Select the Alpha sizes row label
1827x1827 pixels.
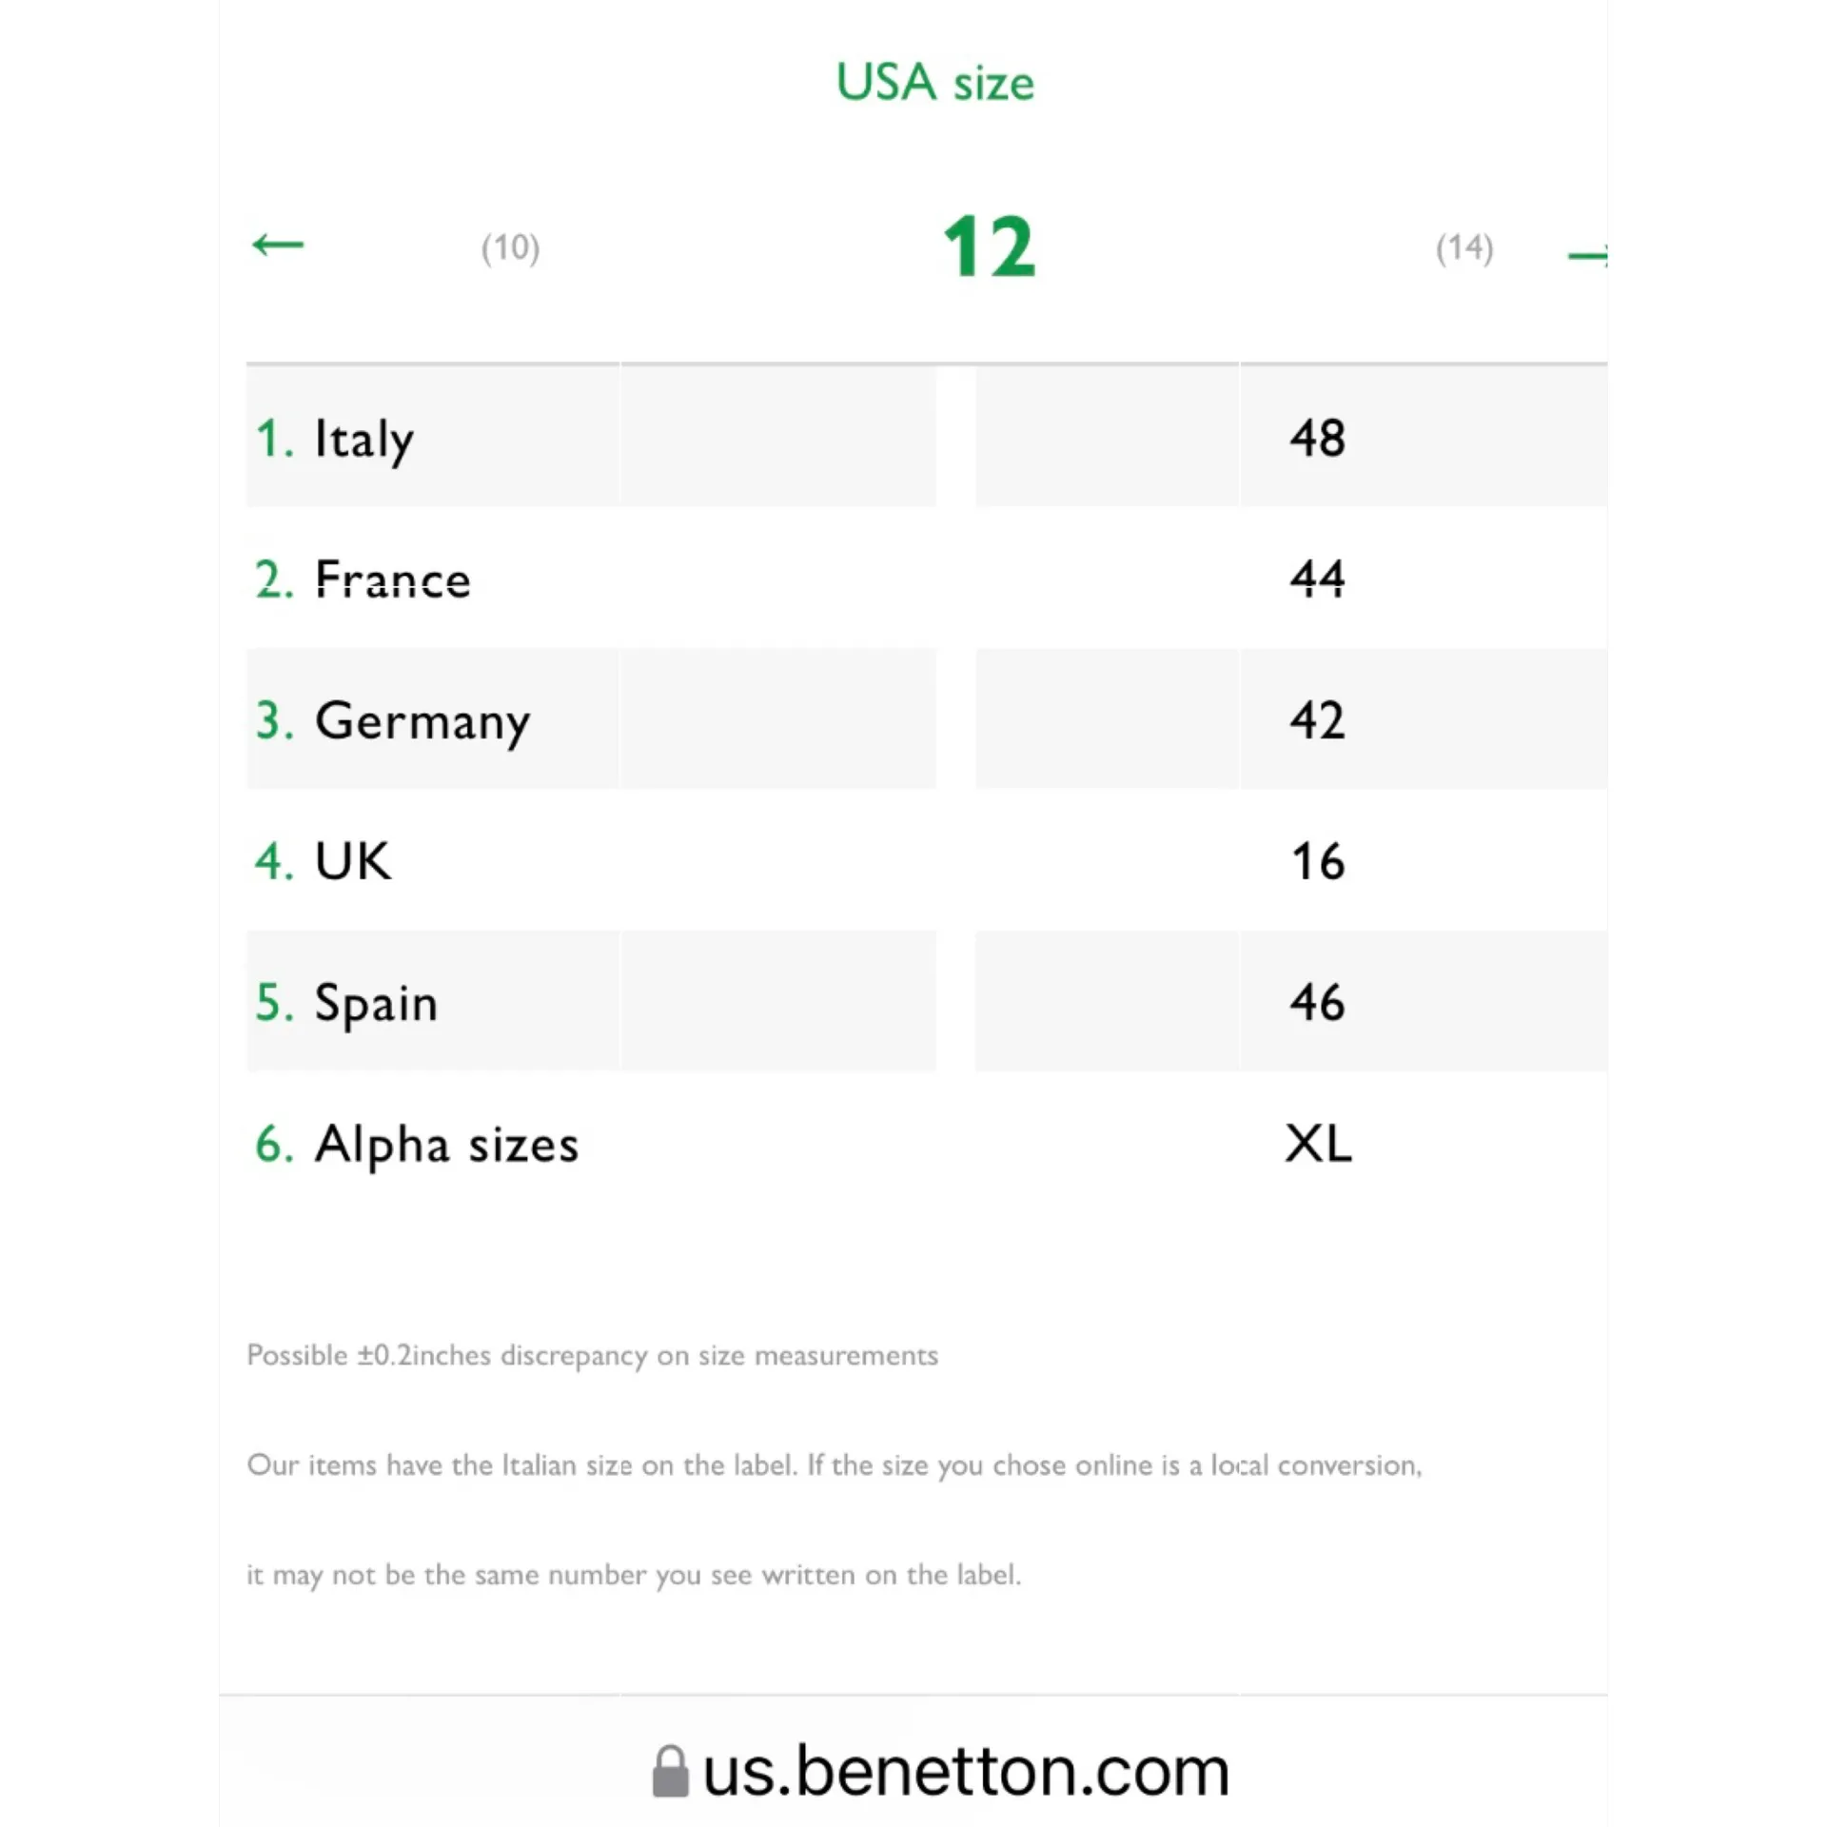click(446, 1144)
